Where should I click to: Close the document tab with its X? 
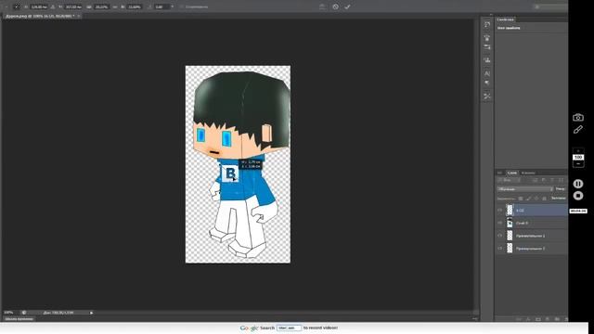(78, 17)
